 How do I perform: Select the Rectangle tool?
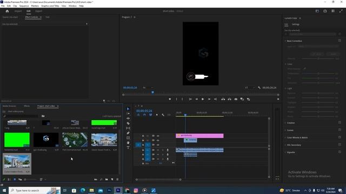point(128,138)
